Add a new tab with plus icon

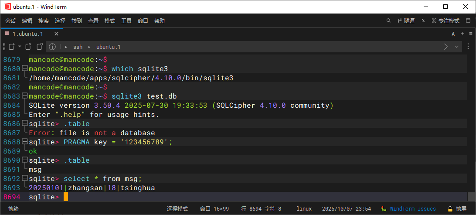click(462, 34)
